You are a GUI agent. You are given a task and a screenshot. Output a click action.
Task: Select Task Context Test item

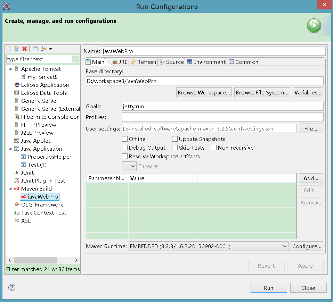pos(43,213)
